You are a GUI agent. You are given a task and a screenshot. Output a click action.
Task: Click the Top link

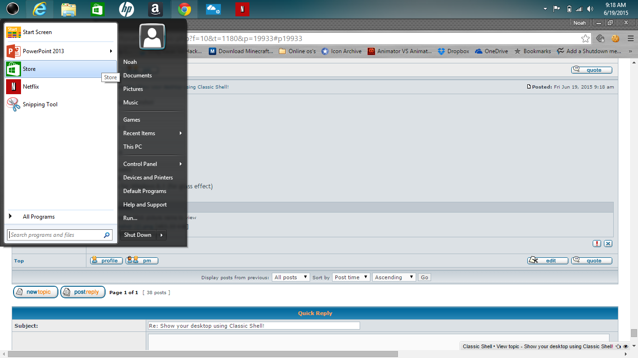pos(19,261)
